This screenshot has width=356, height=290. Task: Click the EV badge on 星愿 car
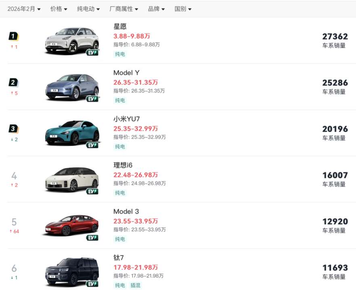[x=92, y=52]
